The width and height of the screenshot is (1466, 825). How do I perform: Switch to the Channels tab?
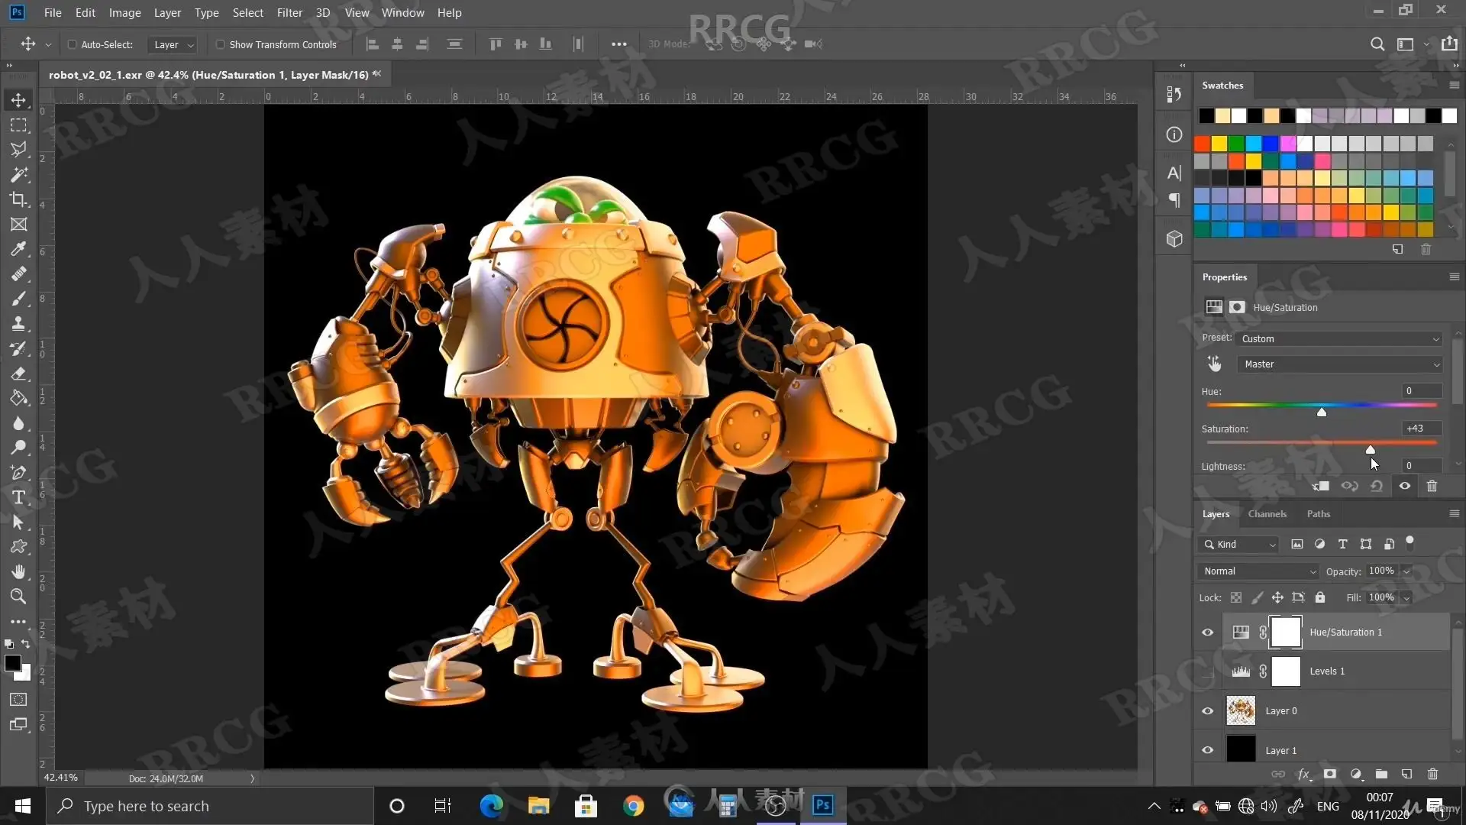pos(1267,514)
